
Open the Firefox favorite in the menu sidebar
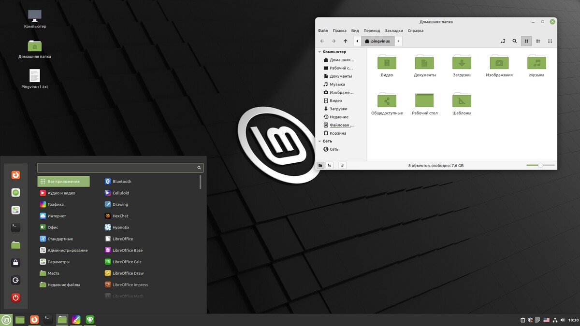pos(16,175)
